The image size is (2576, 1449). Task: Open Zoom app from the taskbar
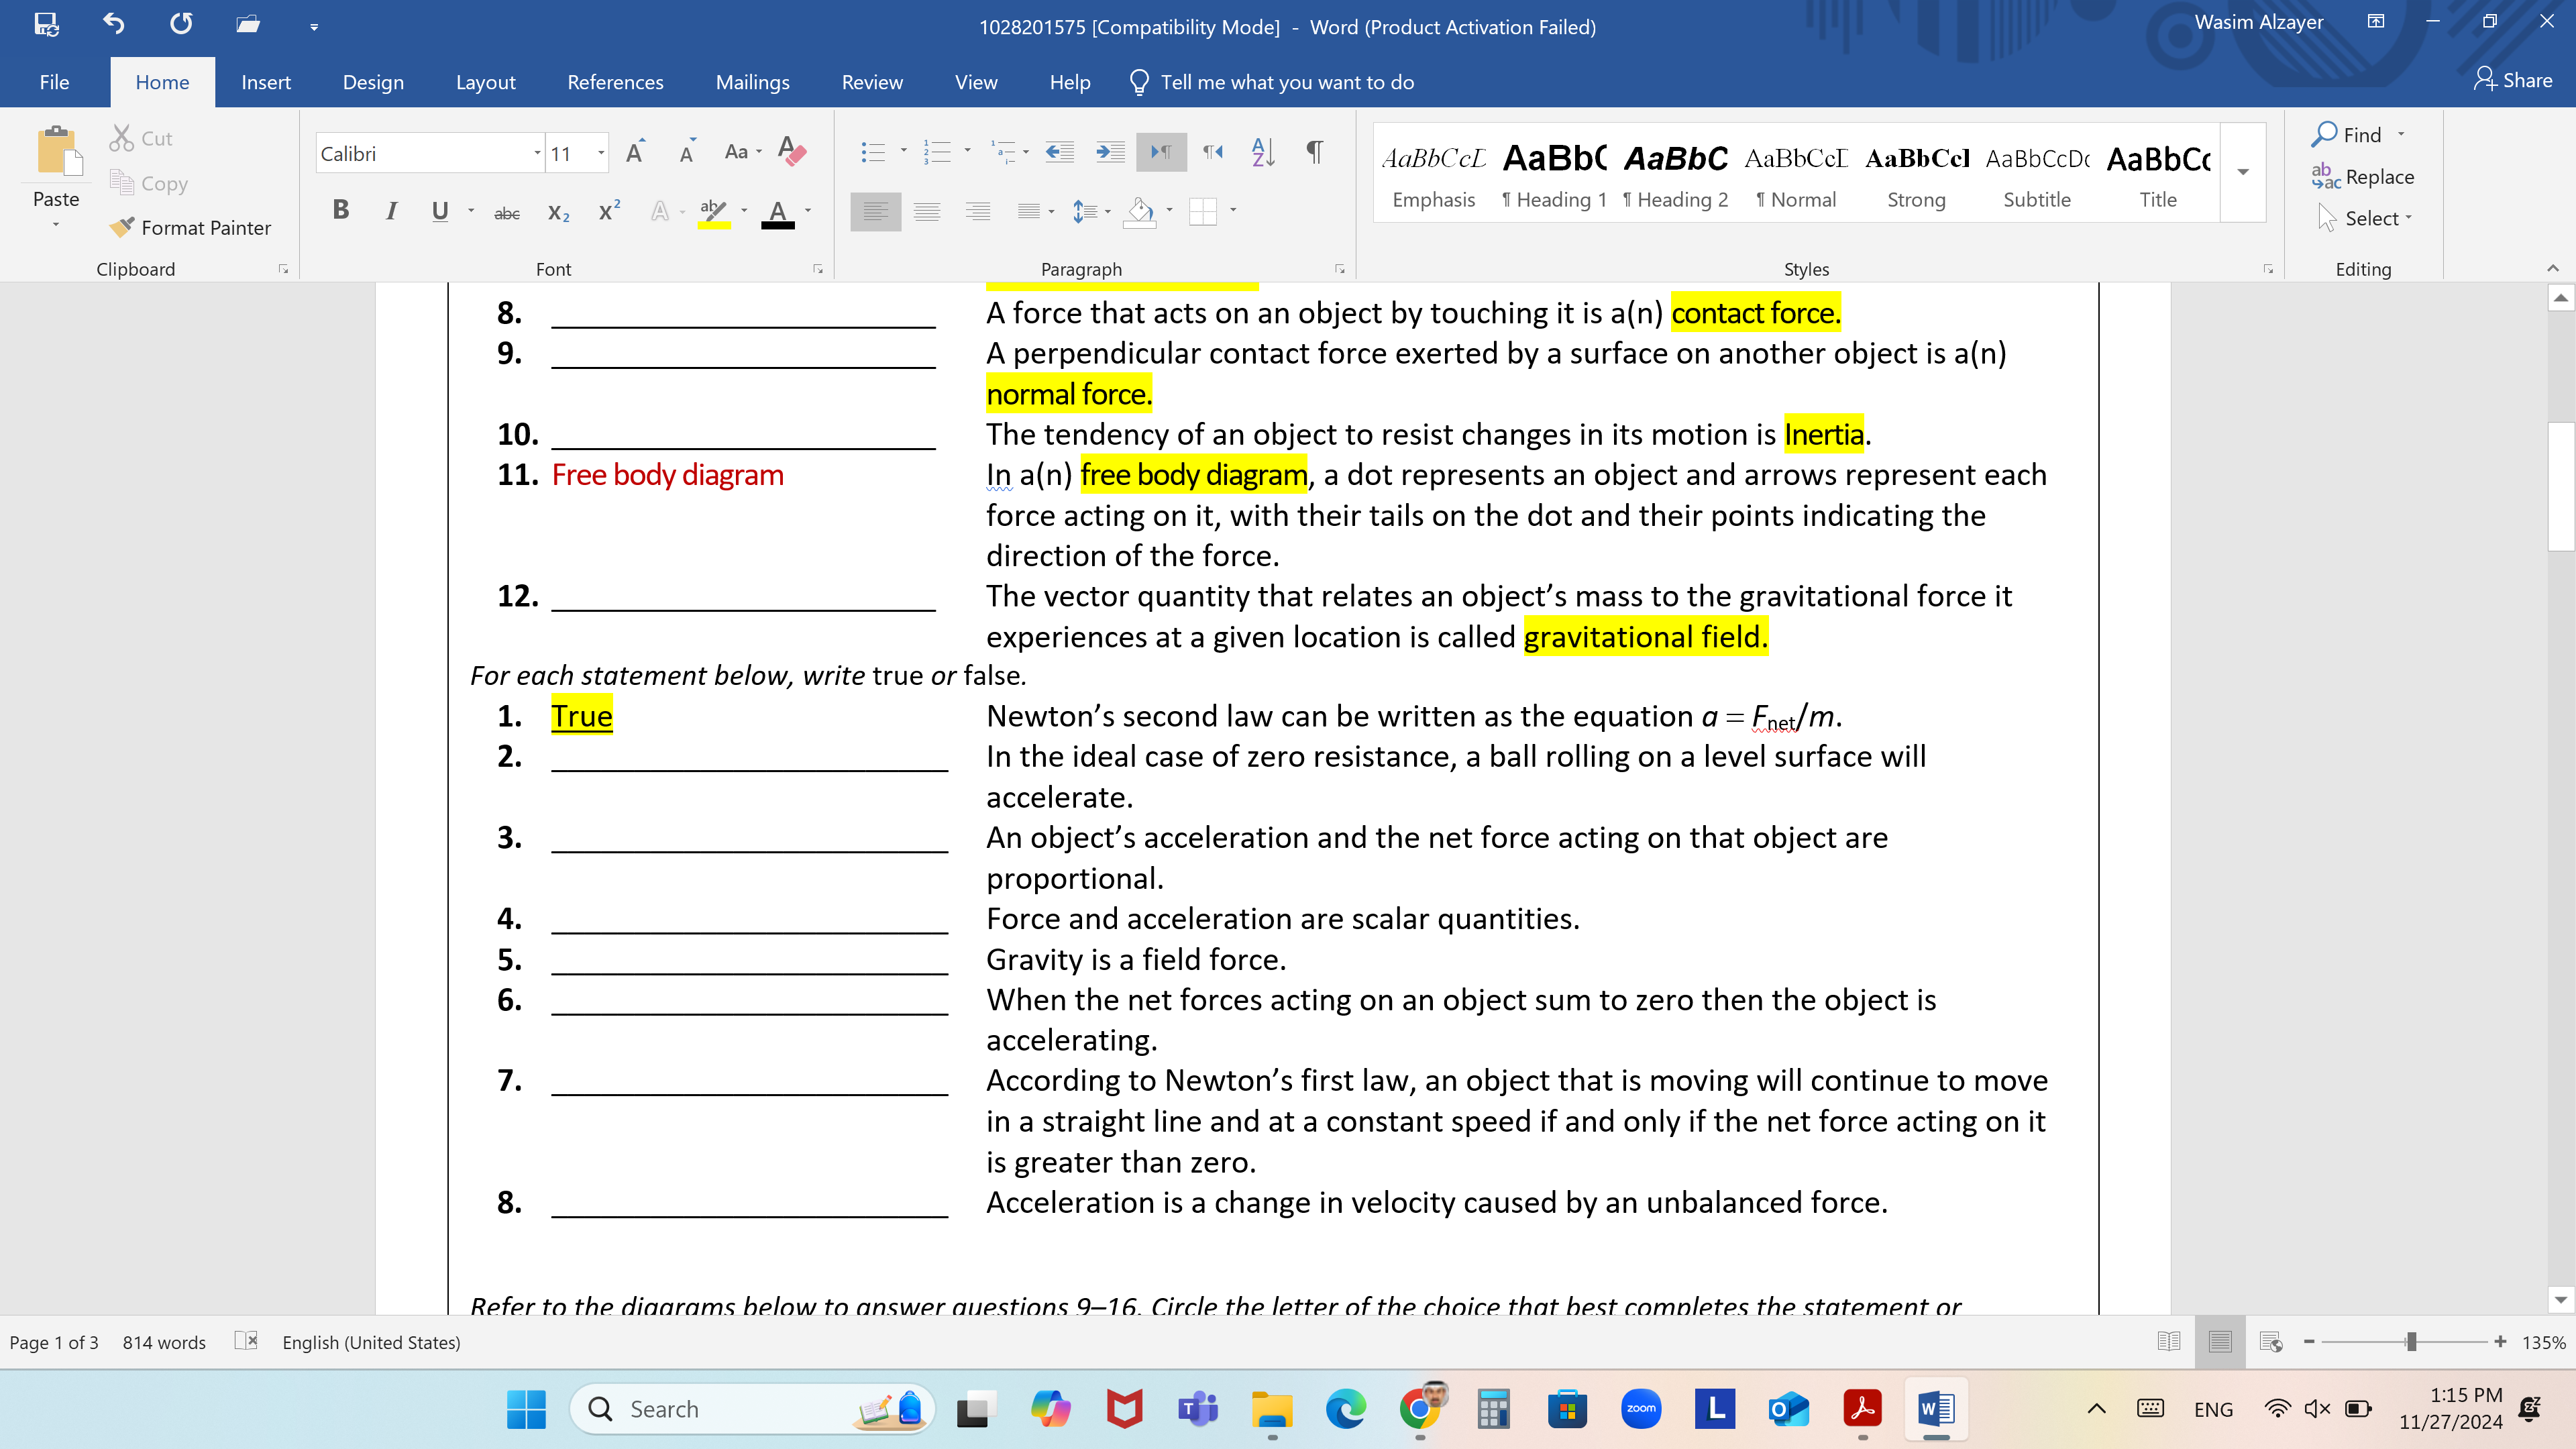pyautogui.click(x=1641, y=1409)
